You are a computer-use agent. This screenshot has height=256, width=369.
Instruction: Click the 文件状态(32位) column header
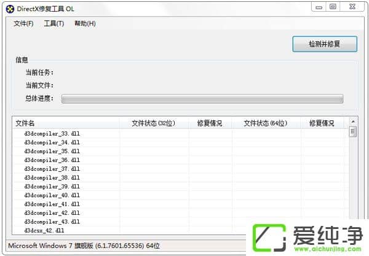coord(154,123)
